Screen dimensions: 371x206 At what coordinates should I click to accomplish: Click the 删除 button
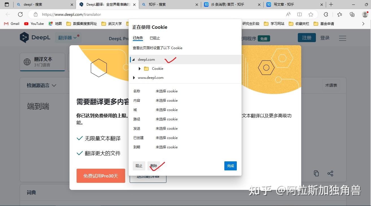154,166
